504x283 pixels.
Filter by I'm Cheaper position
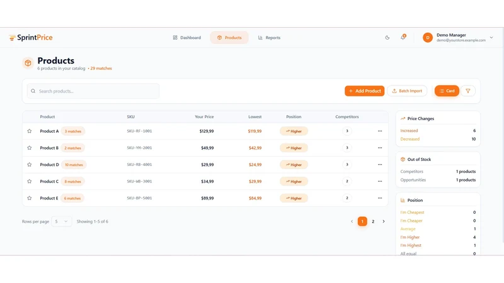pos(438,221)
